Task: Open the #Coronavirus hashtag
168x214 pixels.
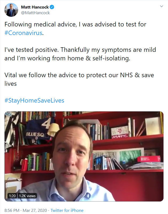Action: pos(23,33)
